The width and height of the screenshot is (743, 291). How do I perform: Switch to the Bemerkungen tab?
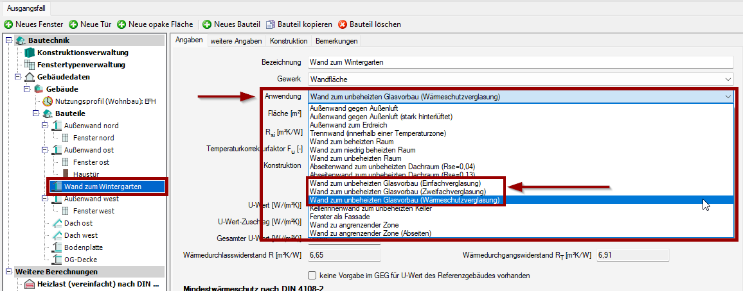pyautogui.click(x=336, y=41)
